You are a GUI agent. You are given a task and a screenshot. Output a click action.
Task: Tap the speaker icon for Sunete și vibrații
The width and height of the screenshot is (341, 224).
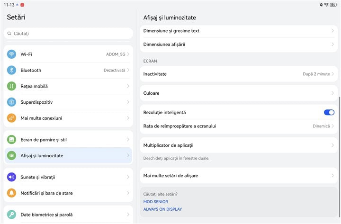[11, 177]
